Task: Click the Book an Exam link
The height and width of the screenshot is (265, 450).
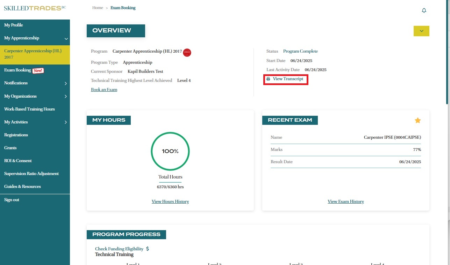Action: point(104,90)
